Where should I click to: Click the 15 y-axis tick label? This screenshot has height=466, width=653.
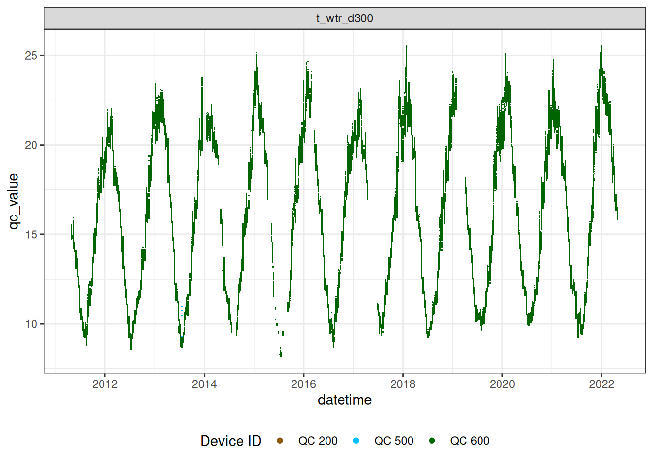pyautogui.click(x=31, y=234)
